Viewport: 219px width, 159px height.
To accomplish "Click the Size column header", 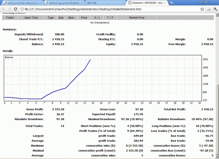I will tap(61, 18).
